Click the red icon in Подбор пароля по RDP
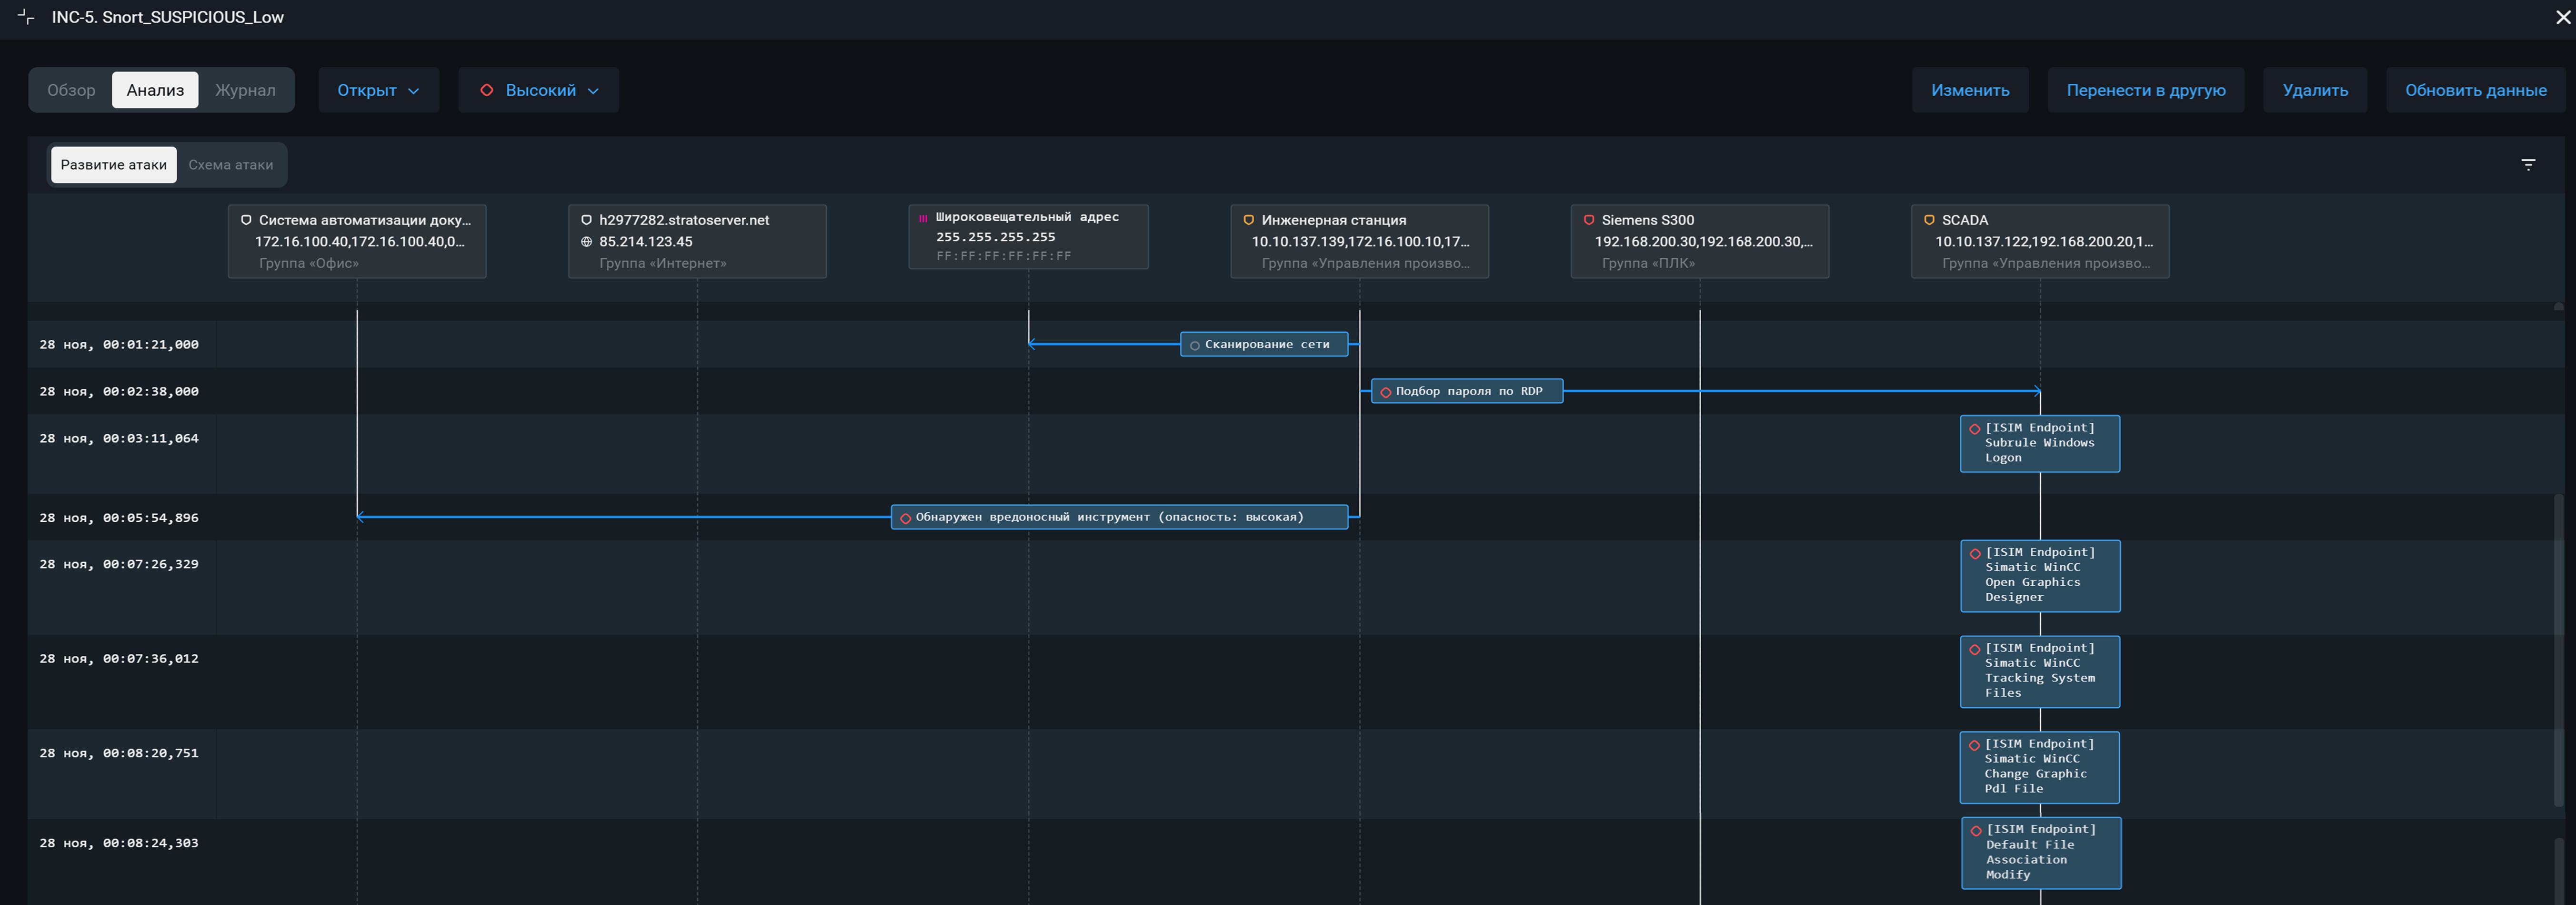This screenshot has height=905, width=2576. tap(1385, 392)
